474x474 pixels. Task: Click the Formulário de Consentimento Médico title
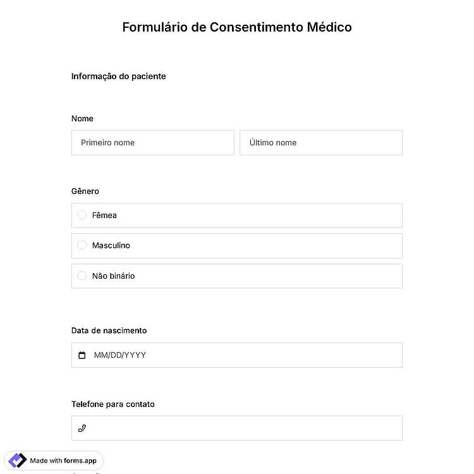coord(237,27)
